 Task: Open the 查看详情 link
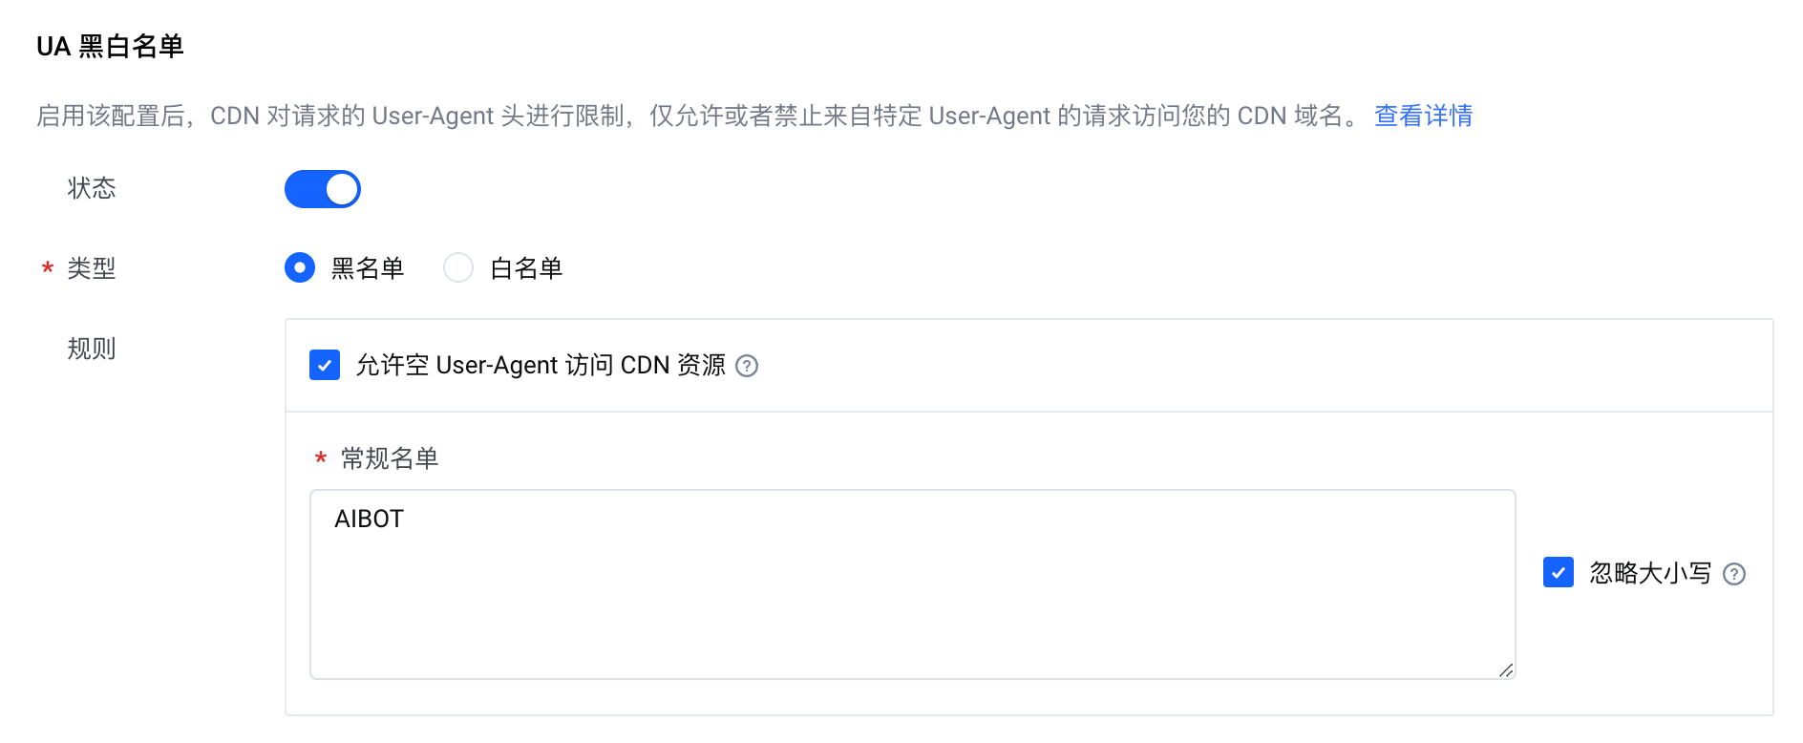pos(1423,116)
